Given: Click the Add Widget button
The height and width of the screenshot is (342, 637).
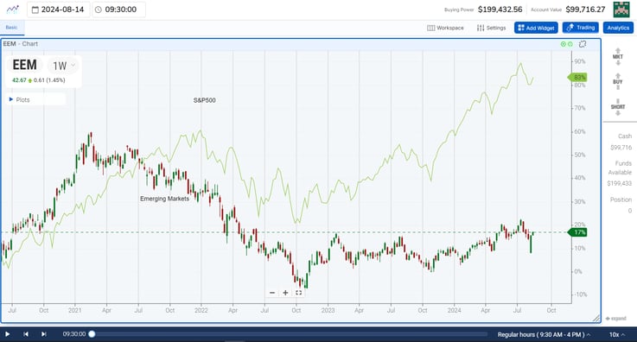Looking at the screenshot, I should pyautogui.click(x=536, y=28).
